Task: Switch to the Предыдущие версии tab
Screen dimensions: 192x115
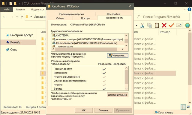Action: [x=72, y=14]
